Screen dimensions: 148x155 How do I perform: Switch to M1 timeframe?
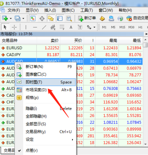click(104, 27)
